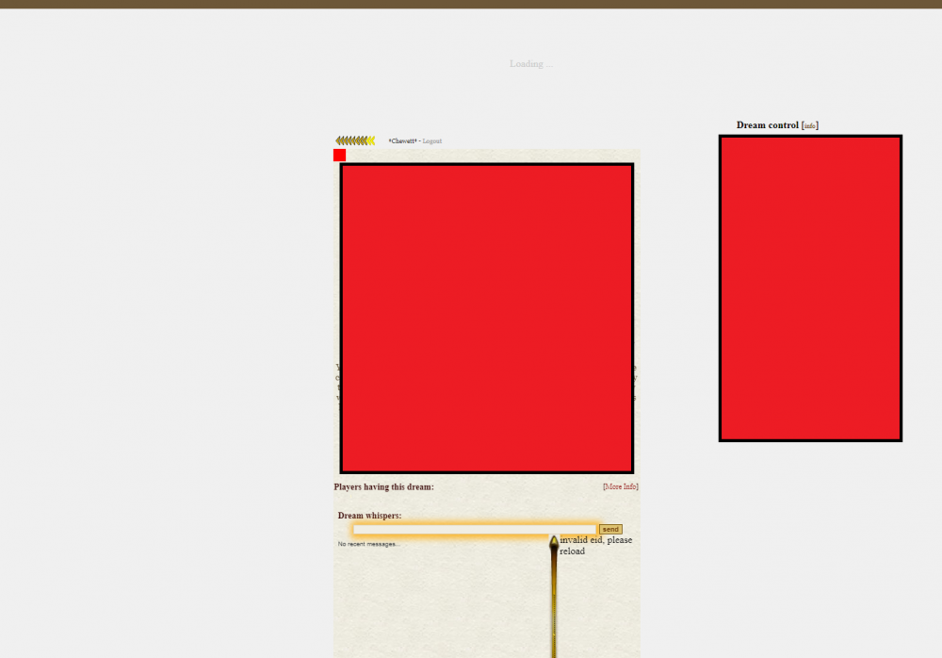Click the 'Dream control' heading text
This screenshot has width=942, height=658.
[x=767, y=125]
